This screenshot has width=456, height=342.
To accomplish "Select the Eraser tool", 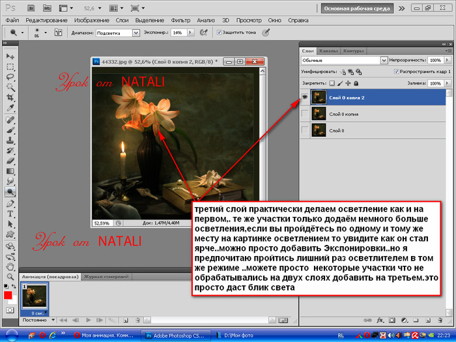I will pyautogui.click(x=10, y=161).
